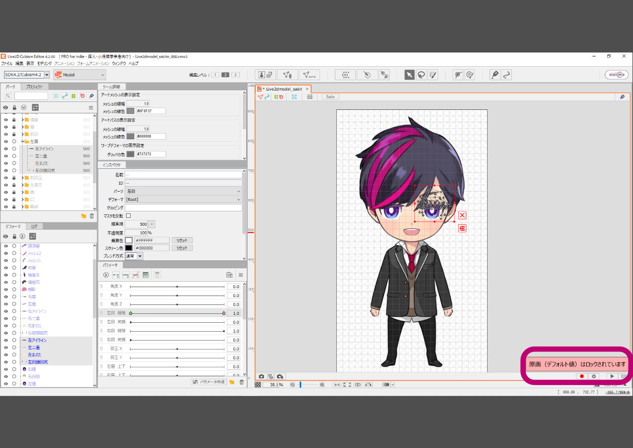The image size is (633, 448).
Task: Create a warp deformer icon
Action: tap(345, 75)
